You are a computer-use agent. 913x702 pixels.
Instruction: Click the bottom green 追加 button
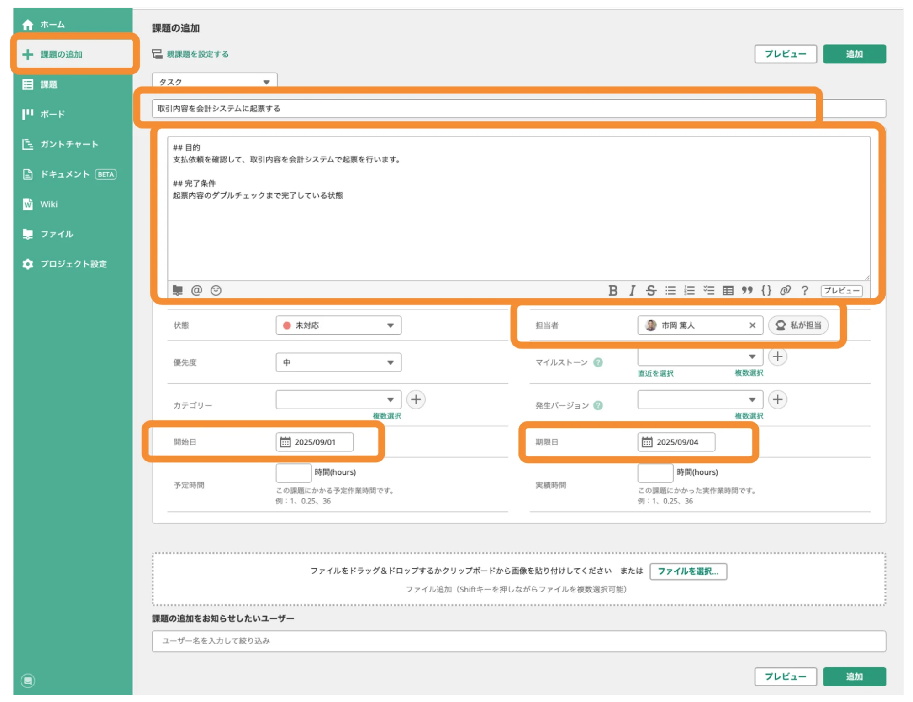[854, 676]
